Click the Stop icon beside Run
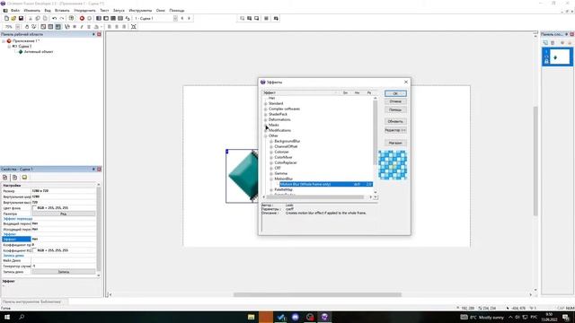Viewport: 575px width, 323px height. (x=89, y=18)
